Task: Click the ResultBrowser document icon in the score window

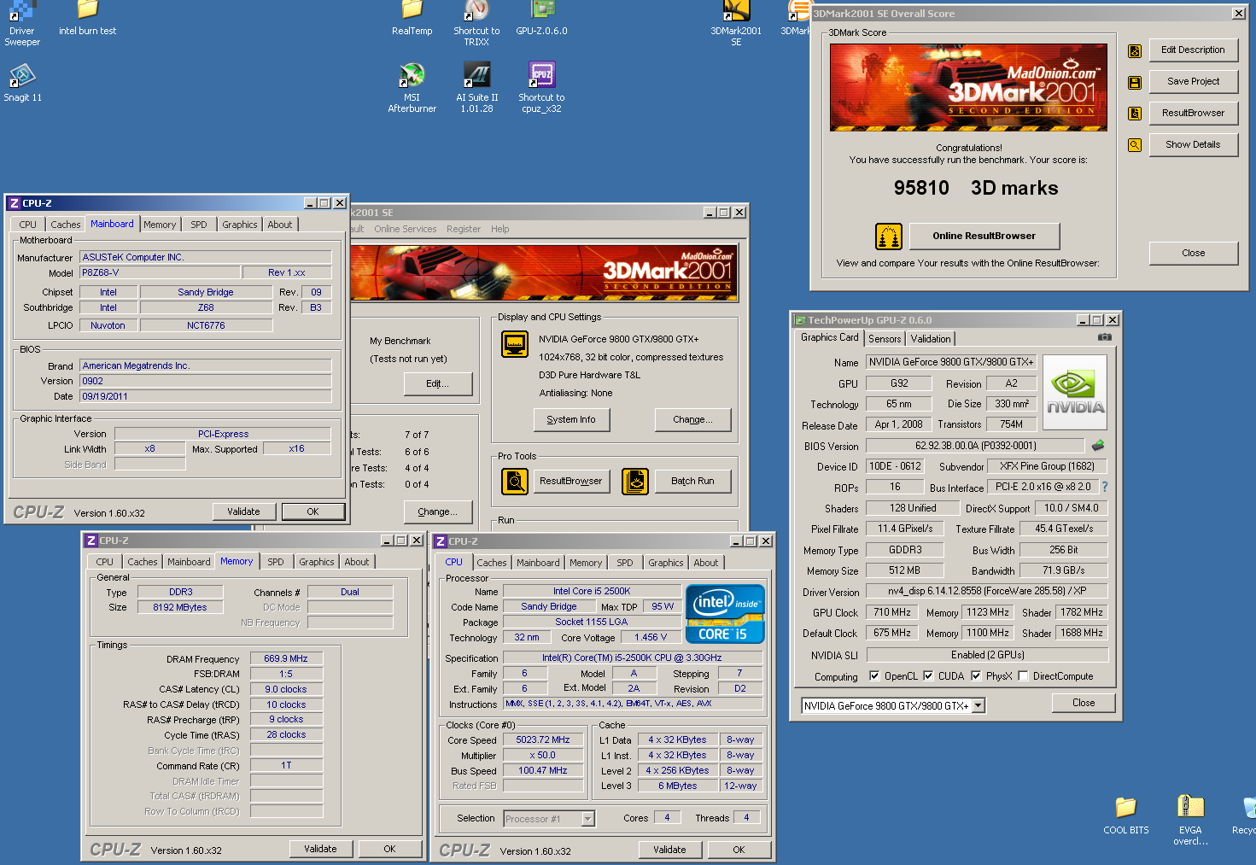Action: (1135, 114)
